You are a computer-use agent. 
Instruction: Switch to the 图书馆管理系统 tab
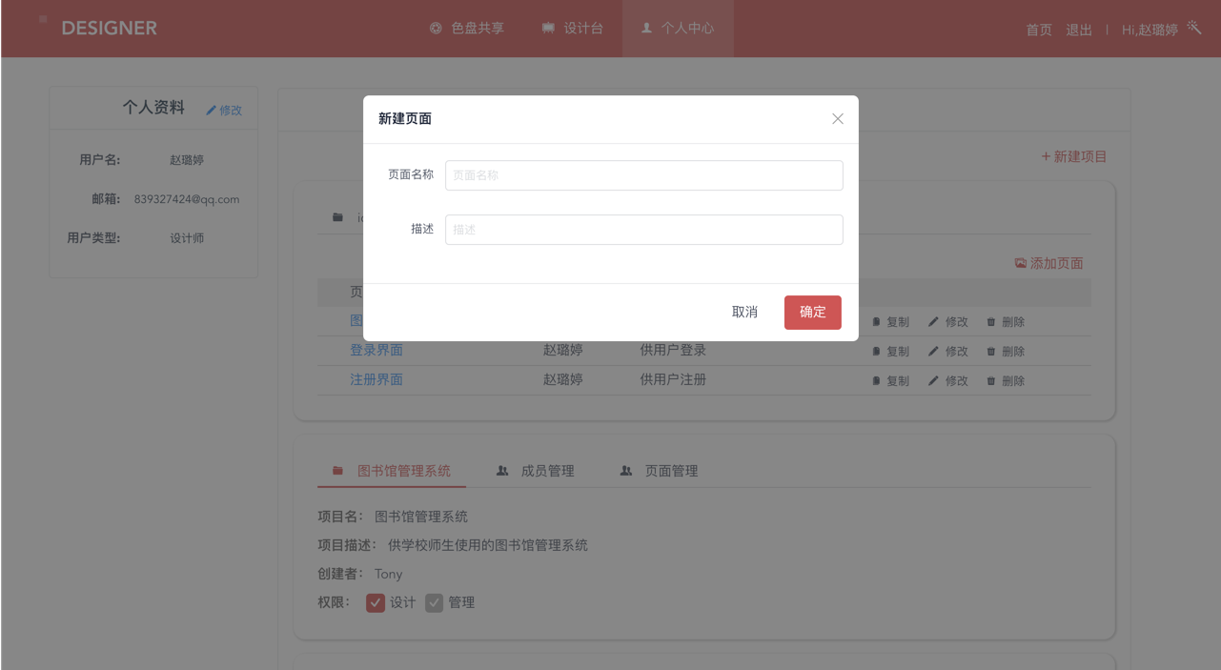coord(392,471)
